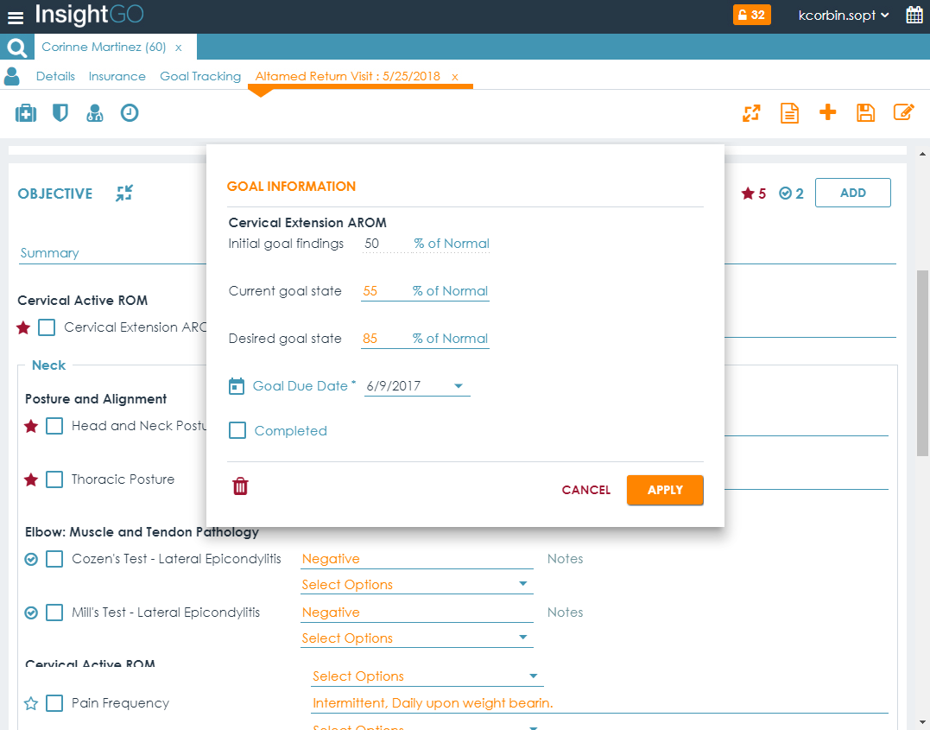Toggle the Pain Frequency checkbox

(x=54, y=703)
